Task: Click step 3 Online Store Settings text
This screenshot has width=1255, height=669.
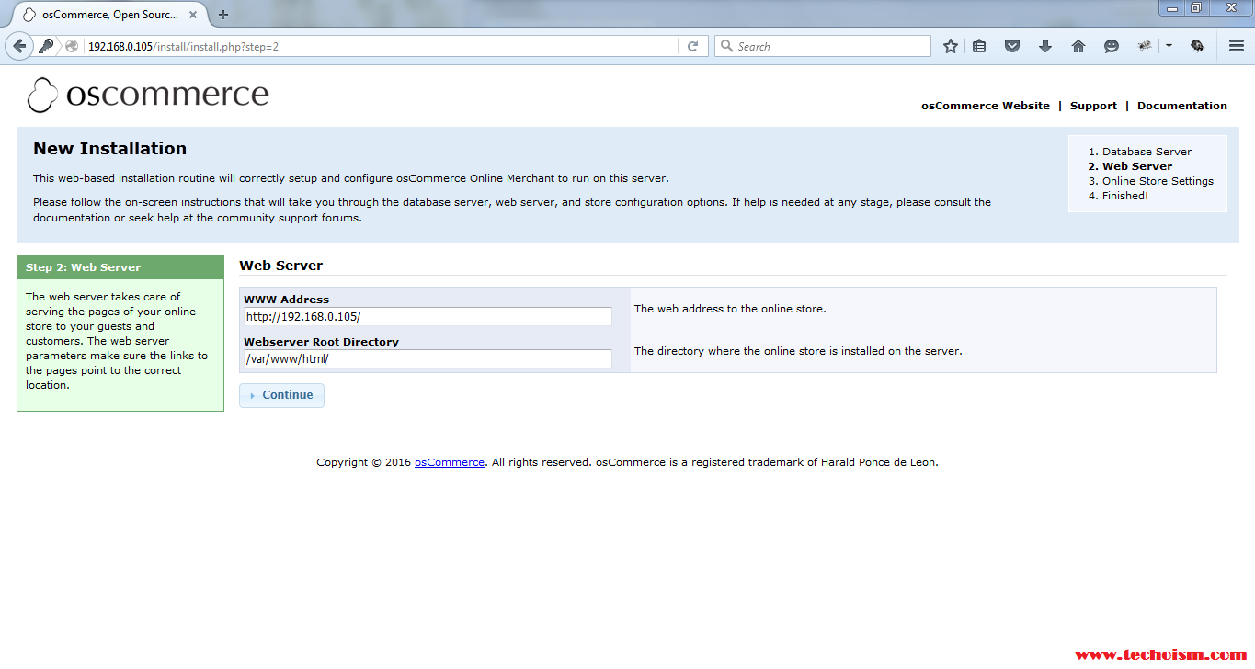Action: [x=1158, y=181]
